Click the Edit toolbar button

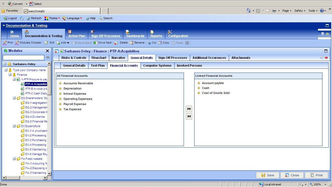(x=50, y=43)
